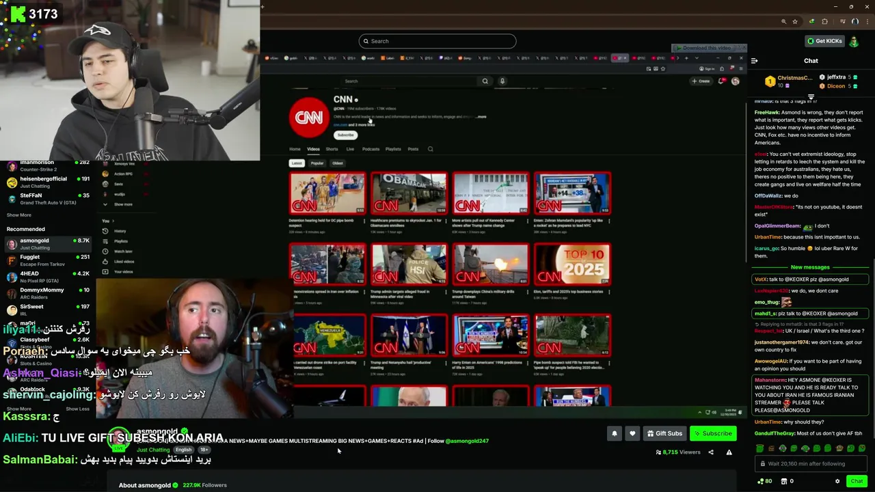Click Download this video overlay button
The image size is (875, 492).
(706, 48)
